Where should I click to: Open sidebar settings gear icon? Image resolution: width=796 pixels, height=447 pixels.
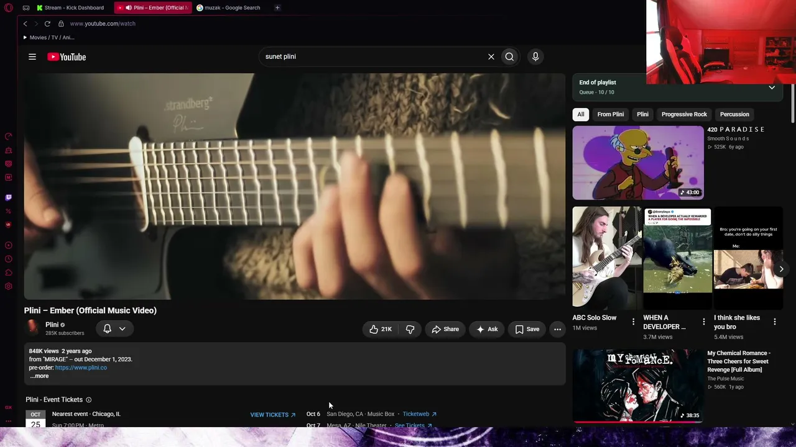8,286
